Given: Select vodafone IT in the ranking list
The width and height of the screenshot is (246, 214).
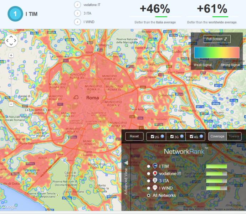Looking at the screenshot, I should (92, 5).
